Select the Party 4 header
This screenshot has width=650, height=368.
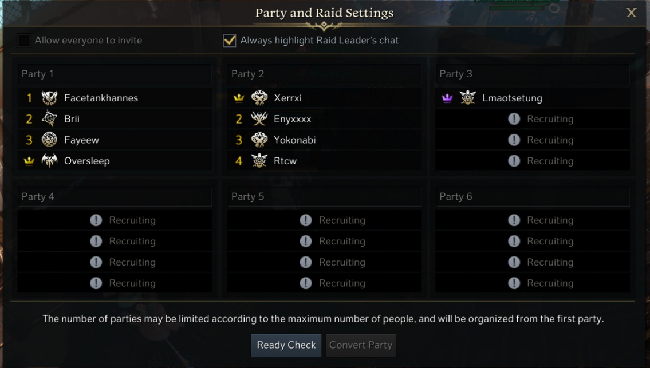pyautogui.click(x=114, y=196)
